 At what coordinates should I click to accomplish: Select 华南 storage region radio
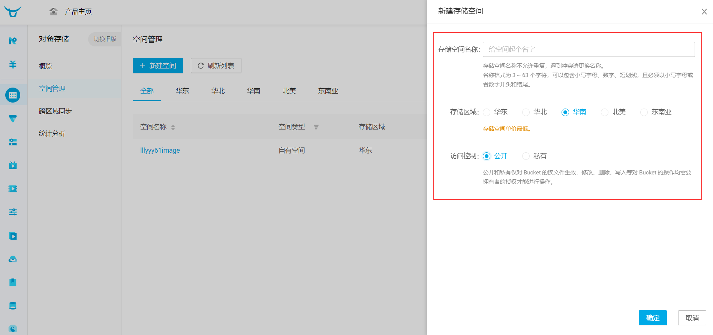[x=565, y=112]
